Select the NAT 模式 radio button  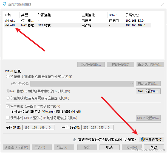8,91
